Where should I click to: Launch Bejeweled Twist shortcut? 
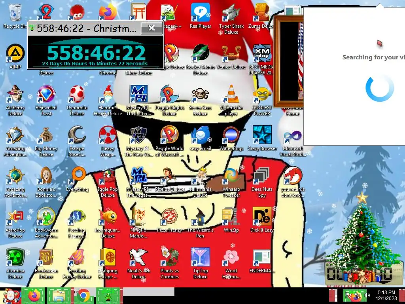click(x=46, y=94)
